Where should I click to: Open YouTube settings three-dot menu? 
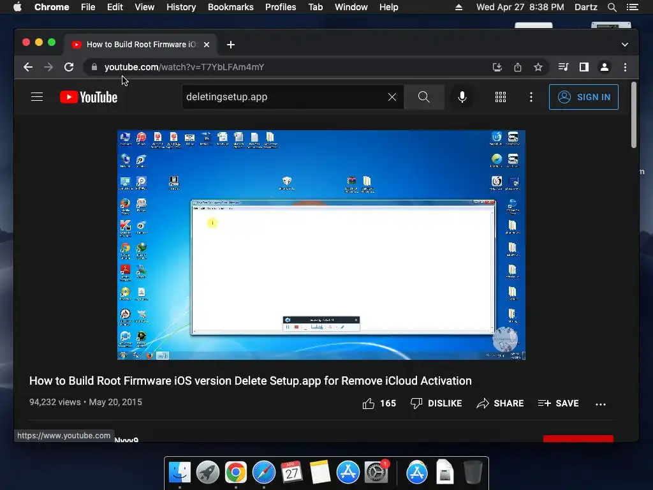click(x=531, y=97)
